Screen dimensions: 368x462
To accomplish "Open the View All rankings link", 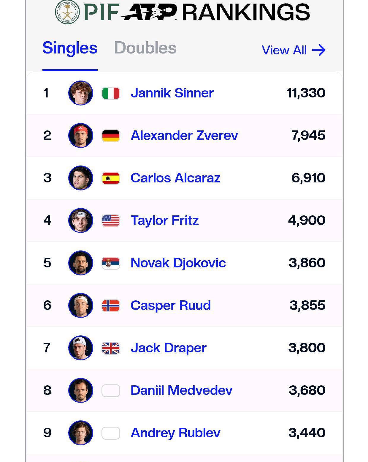I will pos(284,50).
